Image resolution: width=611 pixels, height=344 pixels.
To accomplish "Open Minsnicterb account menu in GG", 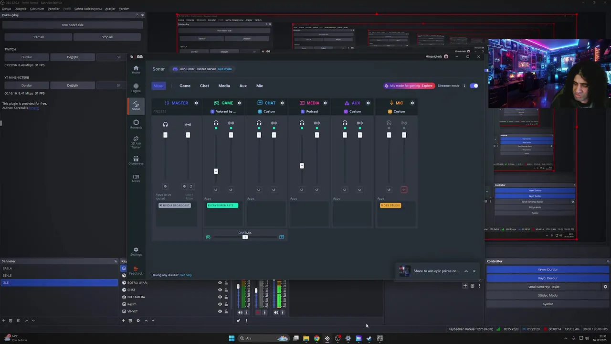I will coord(437,56).
